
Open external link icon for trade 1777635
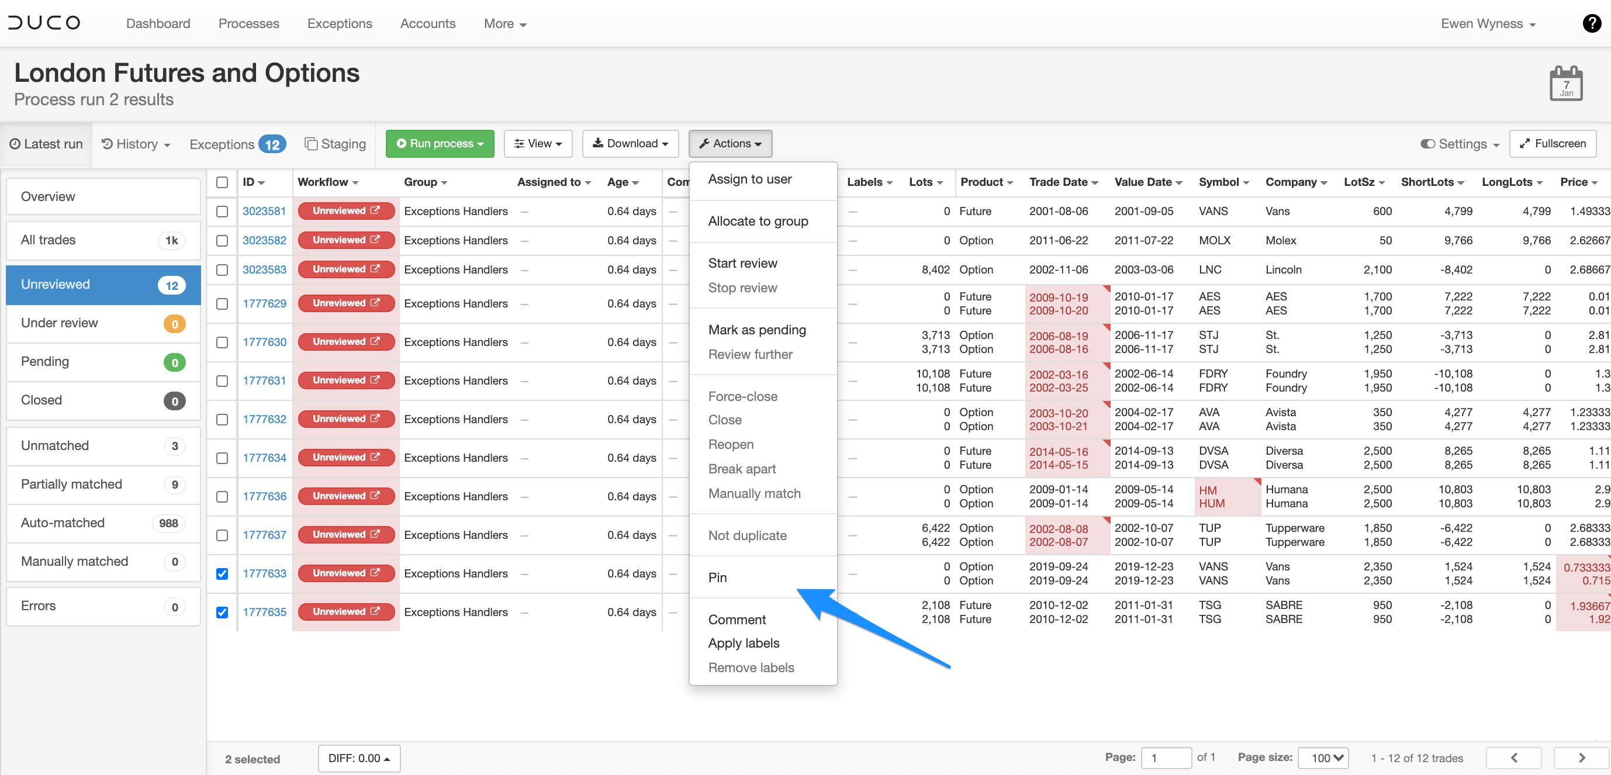pos(375,611)
